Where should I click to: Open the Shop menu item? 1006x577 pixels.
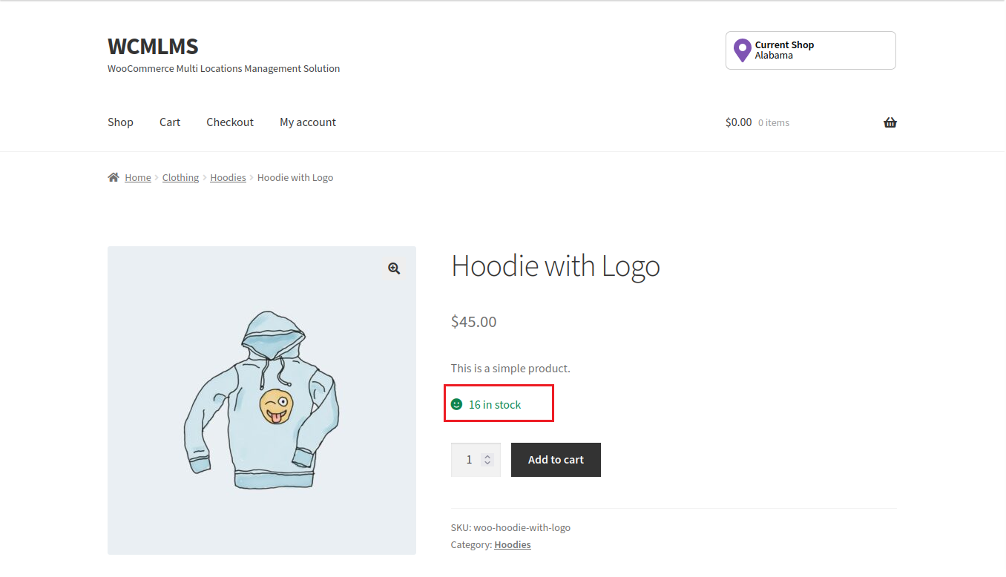coord(120,122)
